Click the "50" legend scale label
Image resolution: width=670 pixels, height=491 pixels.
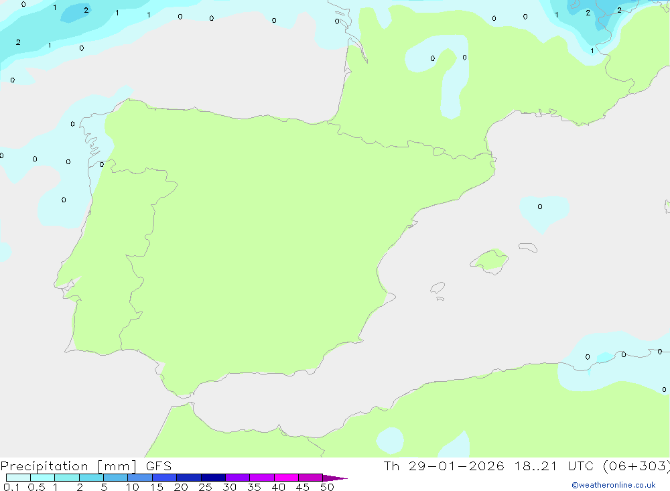click(x=328, y=487)
